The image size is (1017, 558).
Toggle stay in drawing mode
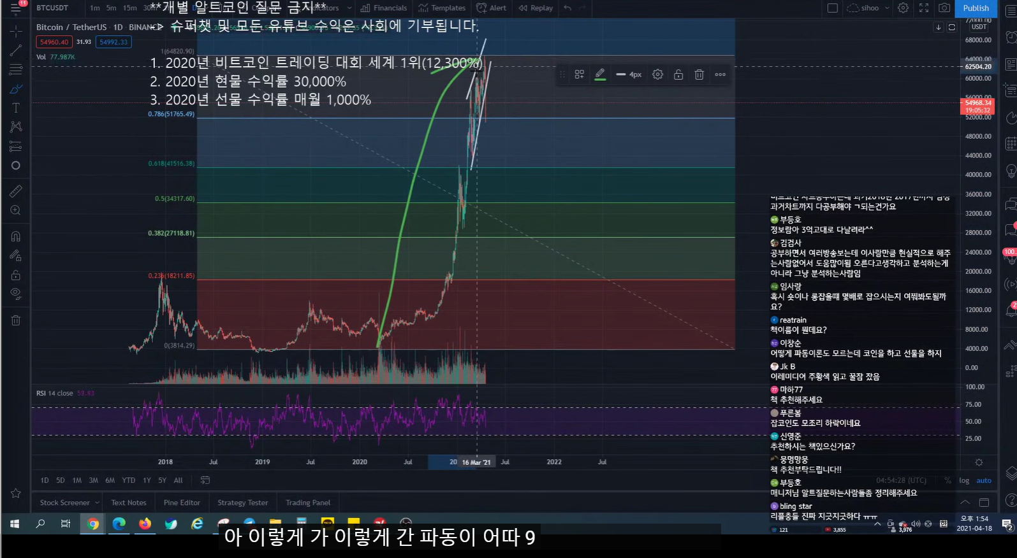point(16,255)
